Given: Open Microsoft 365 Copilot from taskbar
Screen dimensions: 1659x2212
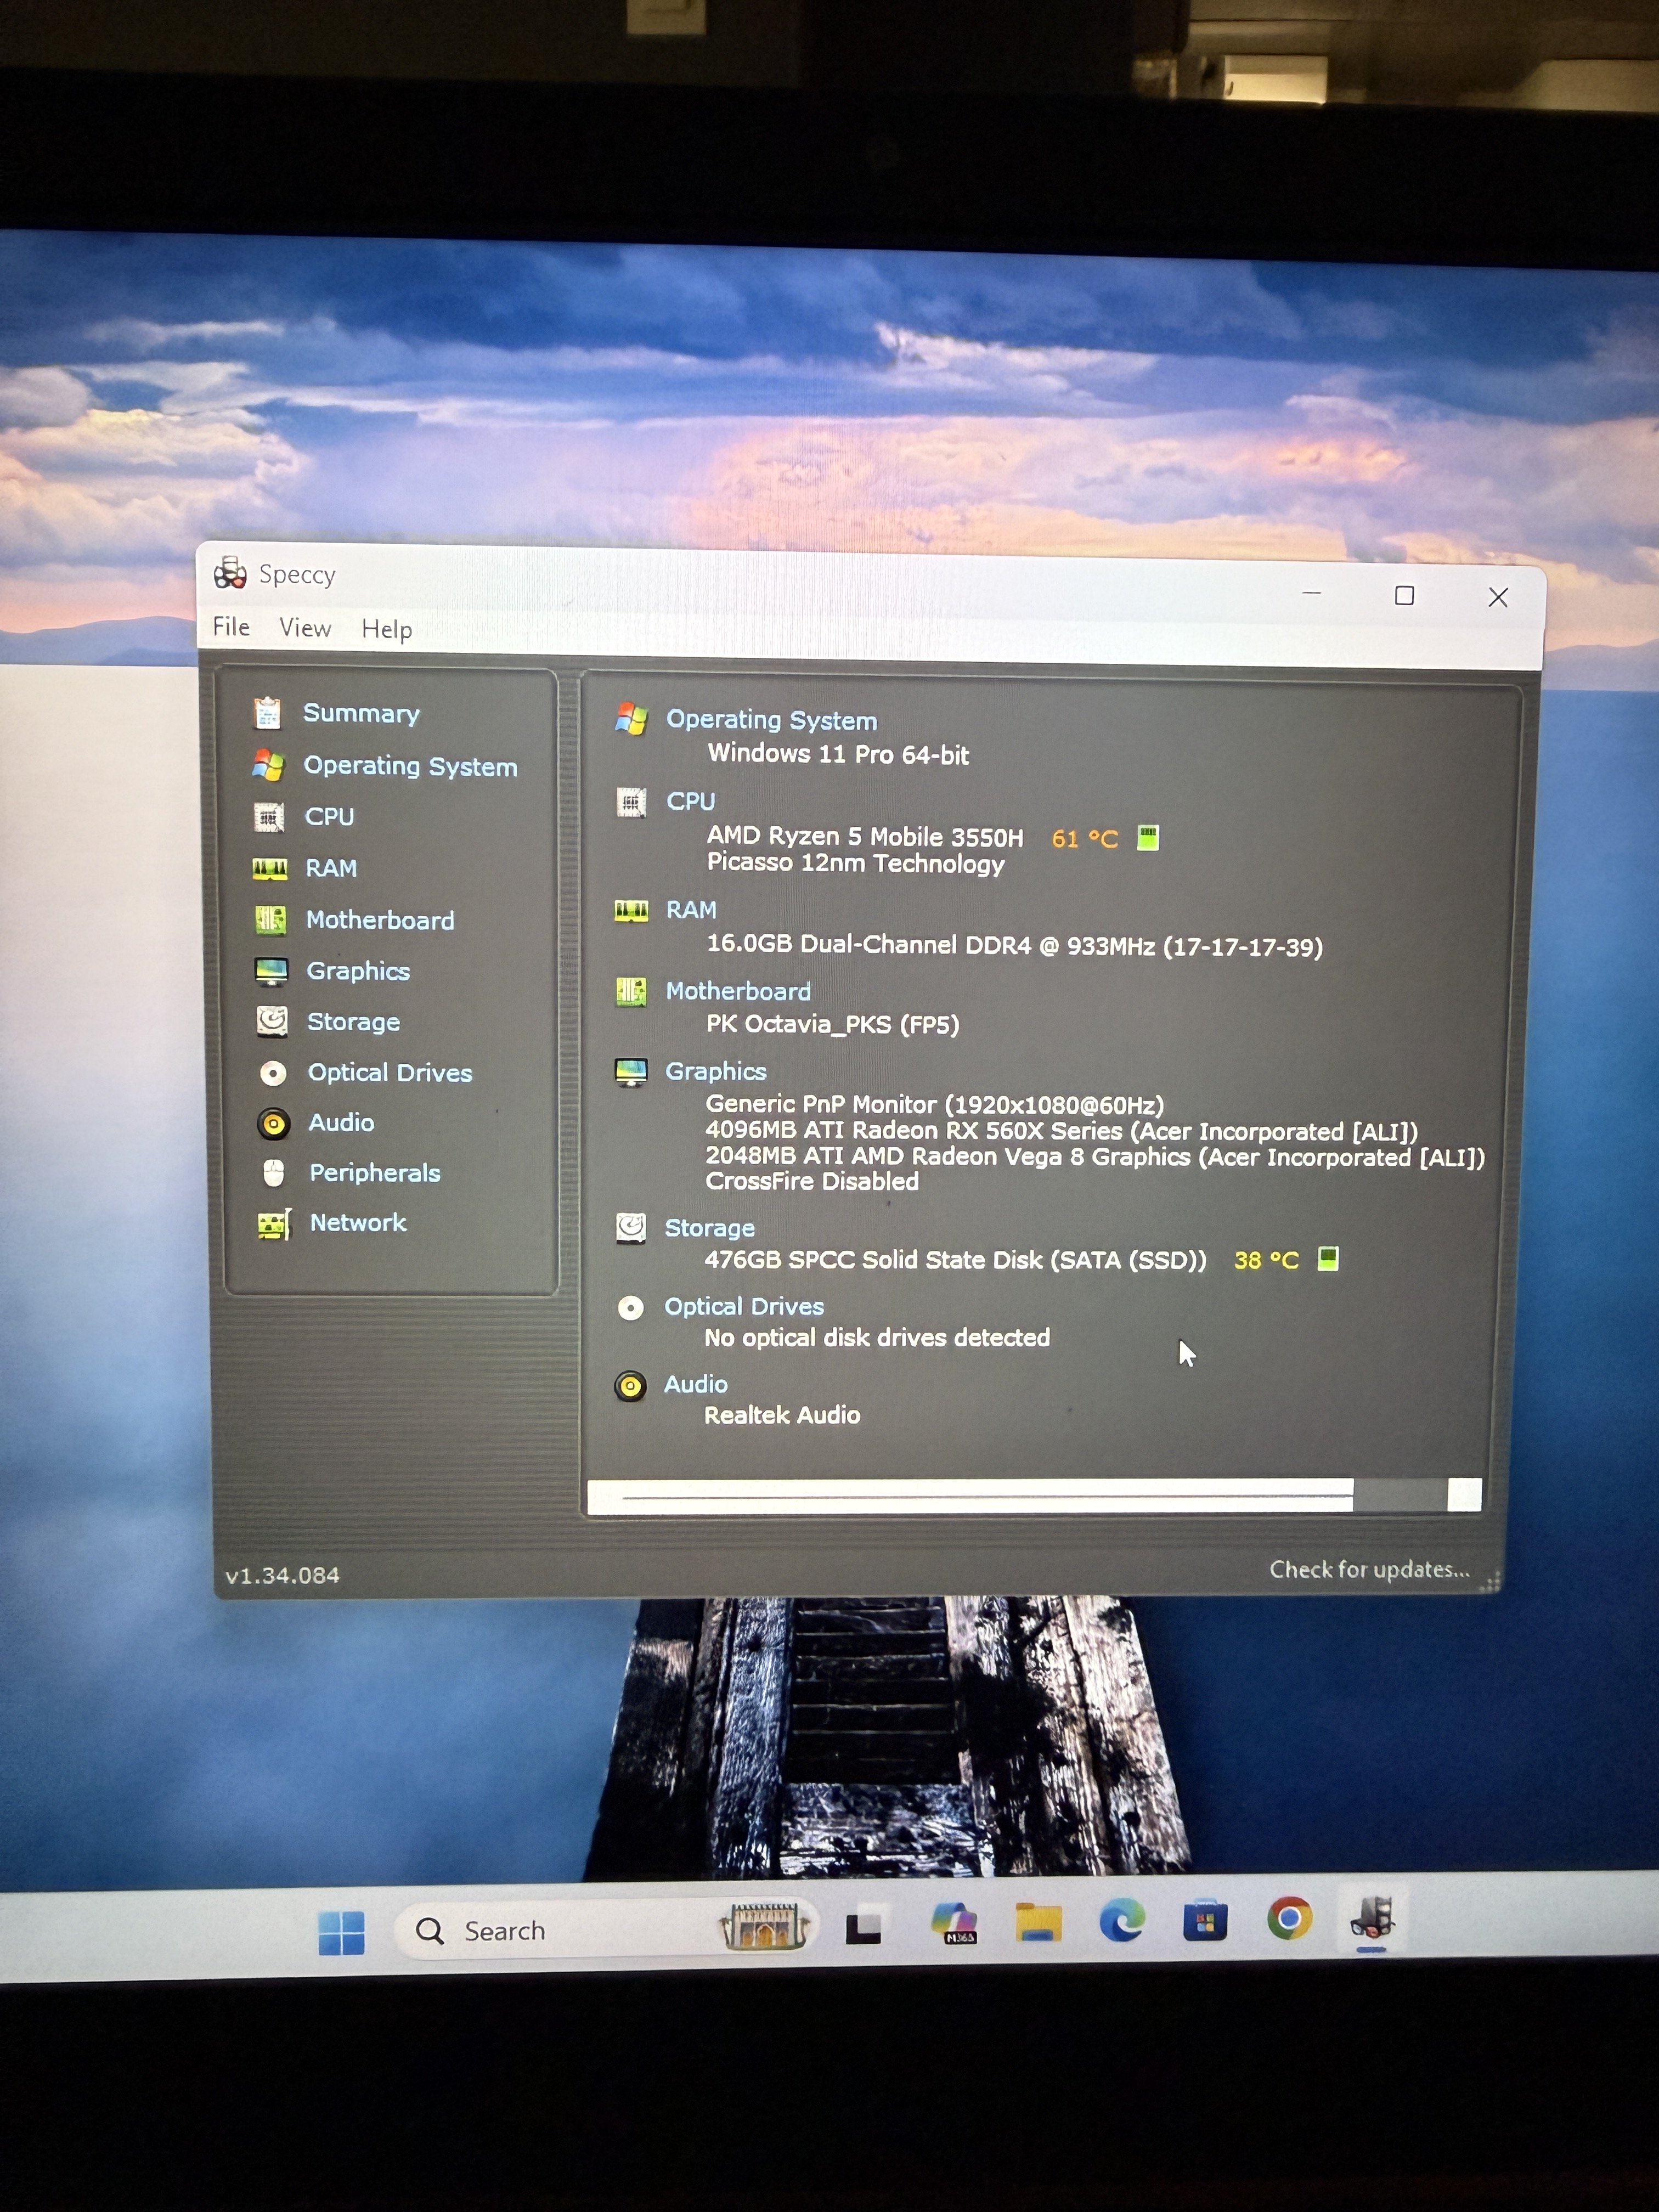Looking at the screenshot, I should pyautogui.click(x=955, y=1923).
